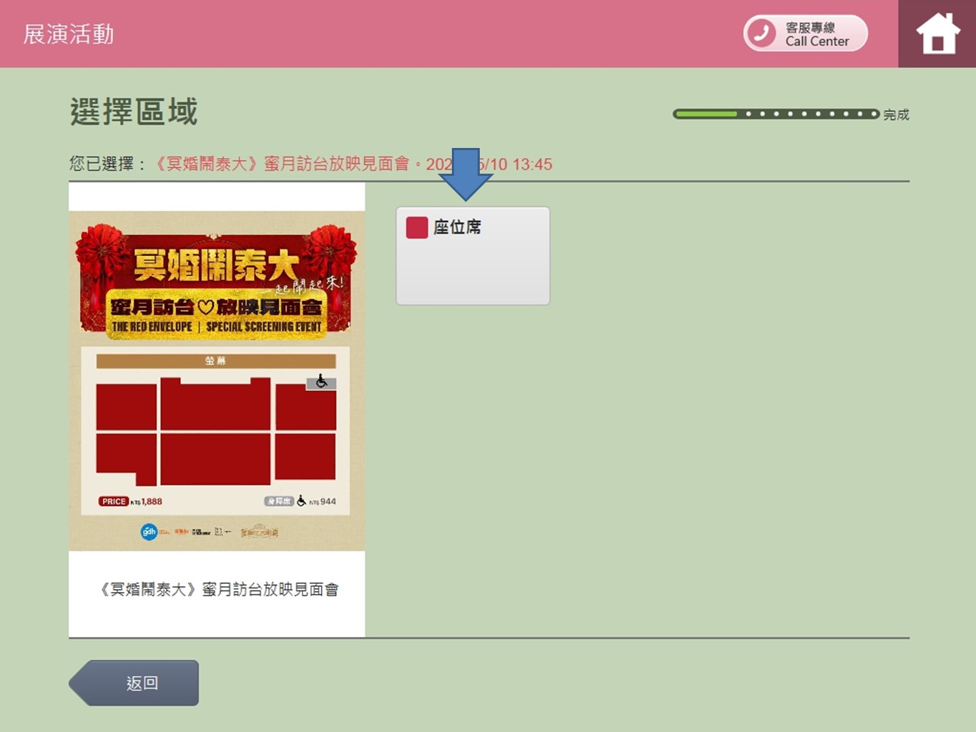Screen dimensions: 976x732
Task: Click the event caption below the poster
Action: point(218,590)
